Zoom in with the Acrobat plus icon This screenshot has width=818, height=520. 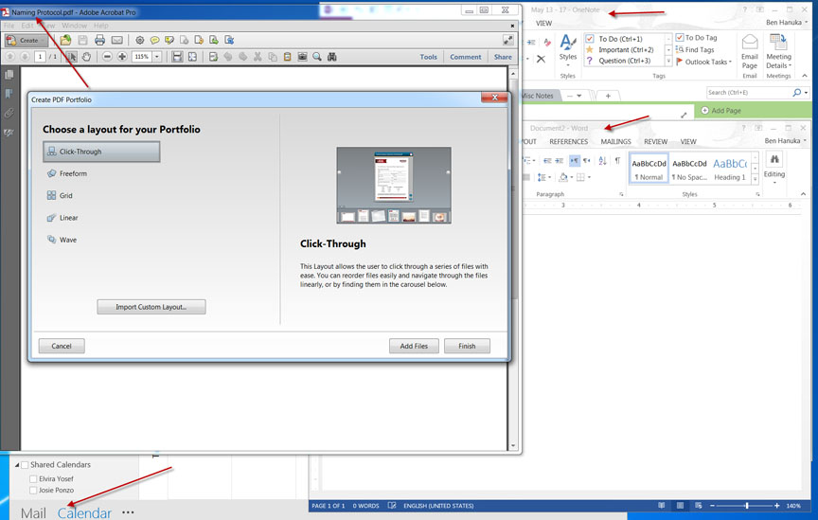122,57
